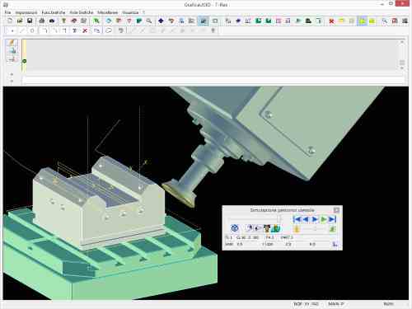Click the Print icon in toolbar
The width and height of the screenshot is (412, 309).
pos(42,21)
